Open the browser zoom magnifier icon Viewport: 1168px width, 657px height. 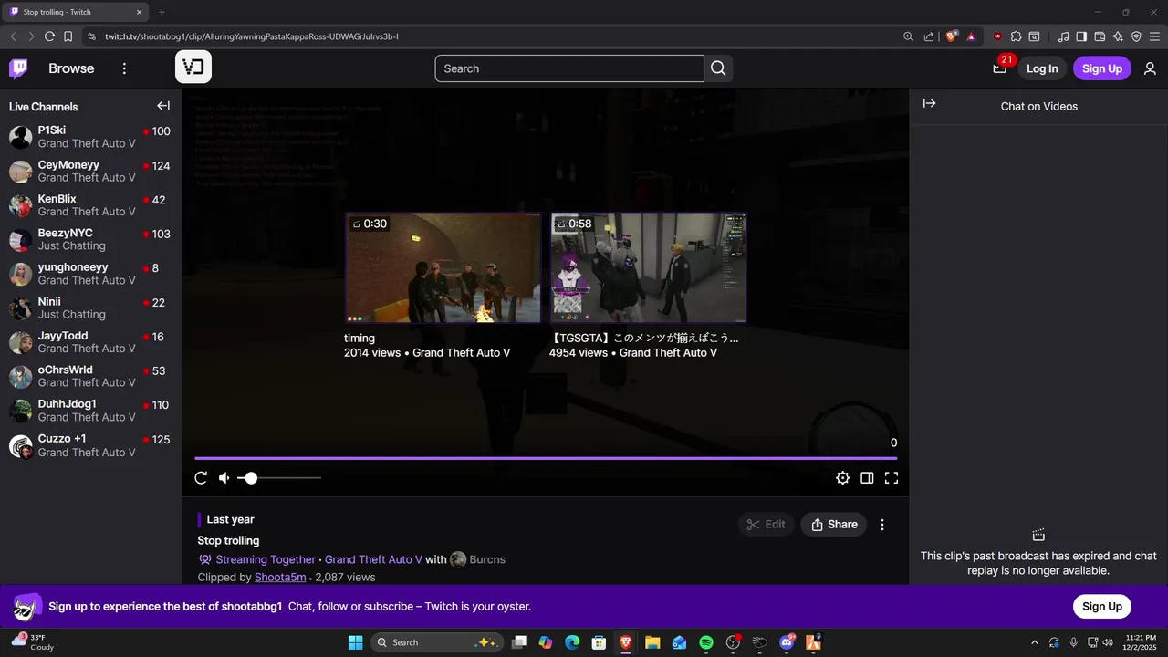(x=908, y=36)
